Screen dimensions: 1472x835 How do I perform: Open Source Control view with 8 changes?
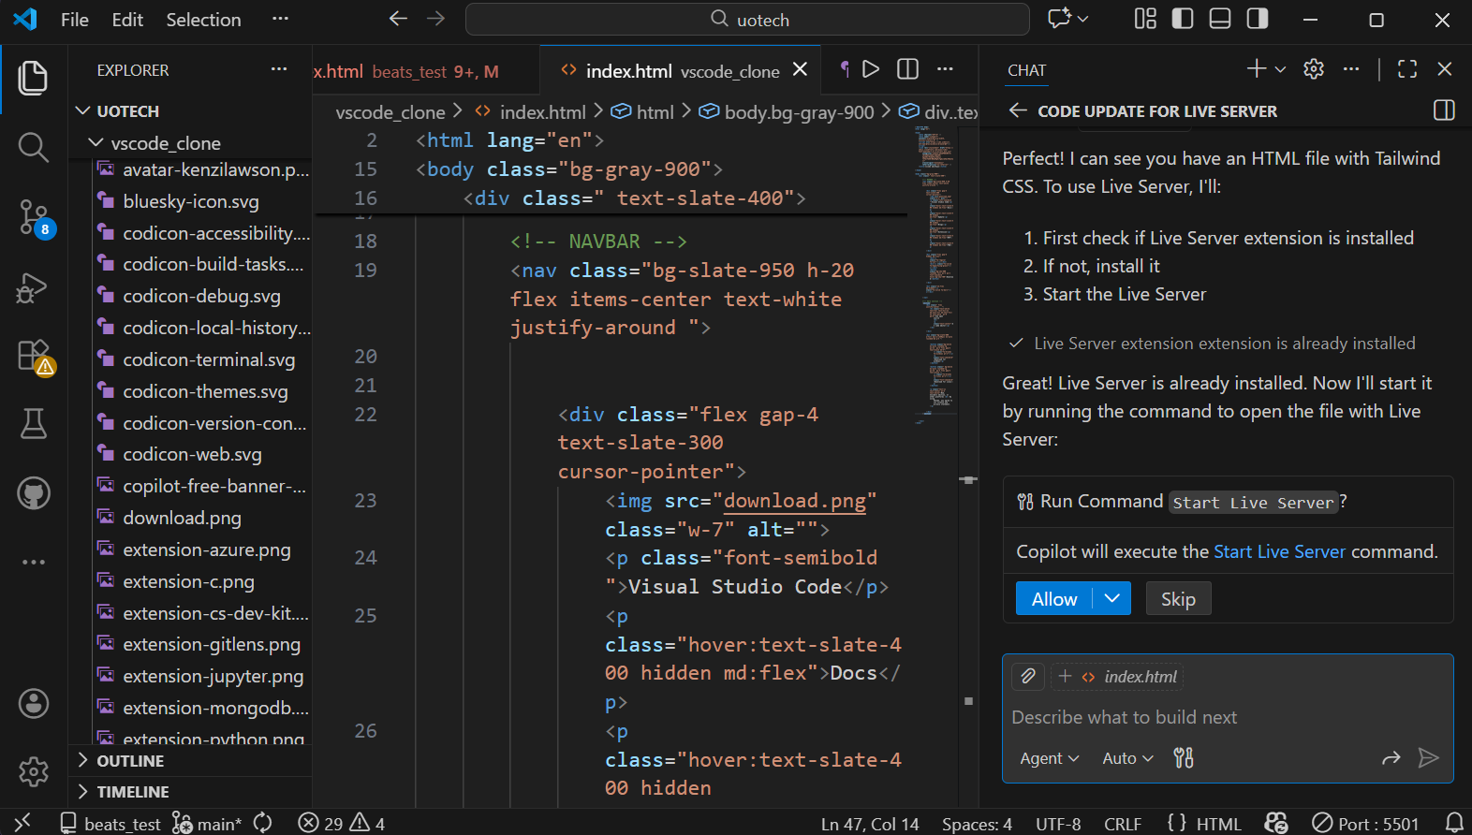33,217
